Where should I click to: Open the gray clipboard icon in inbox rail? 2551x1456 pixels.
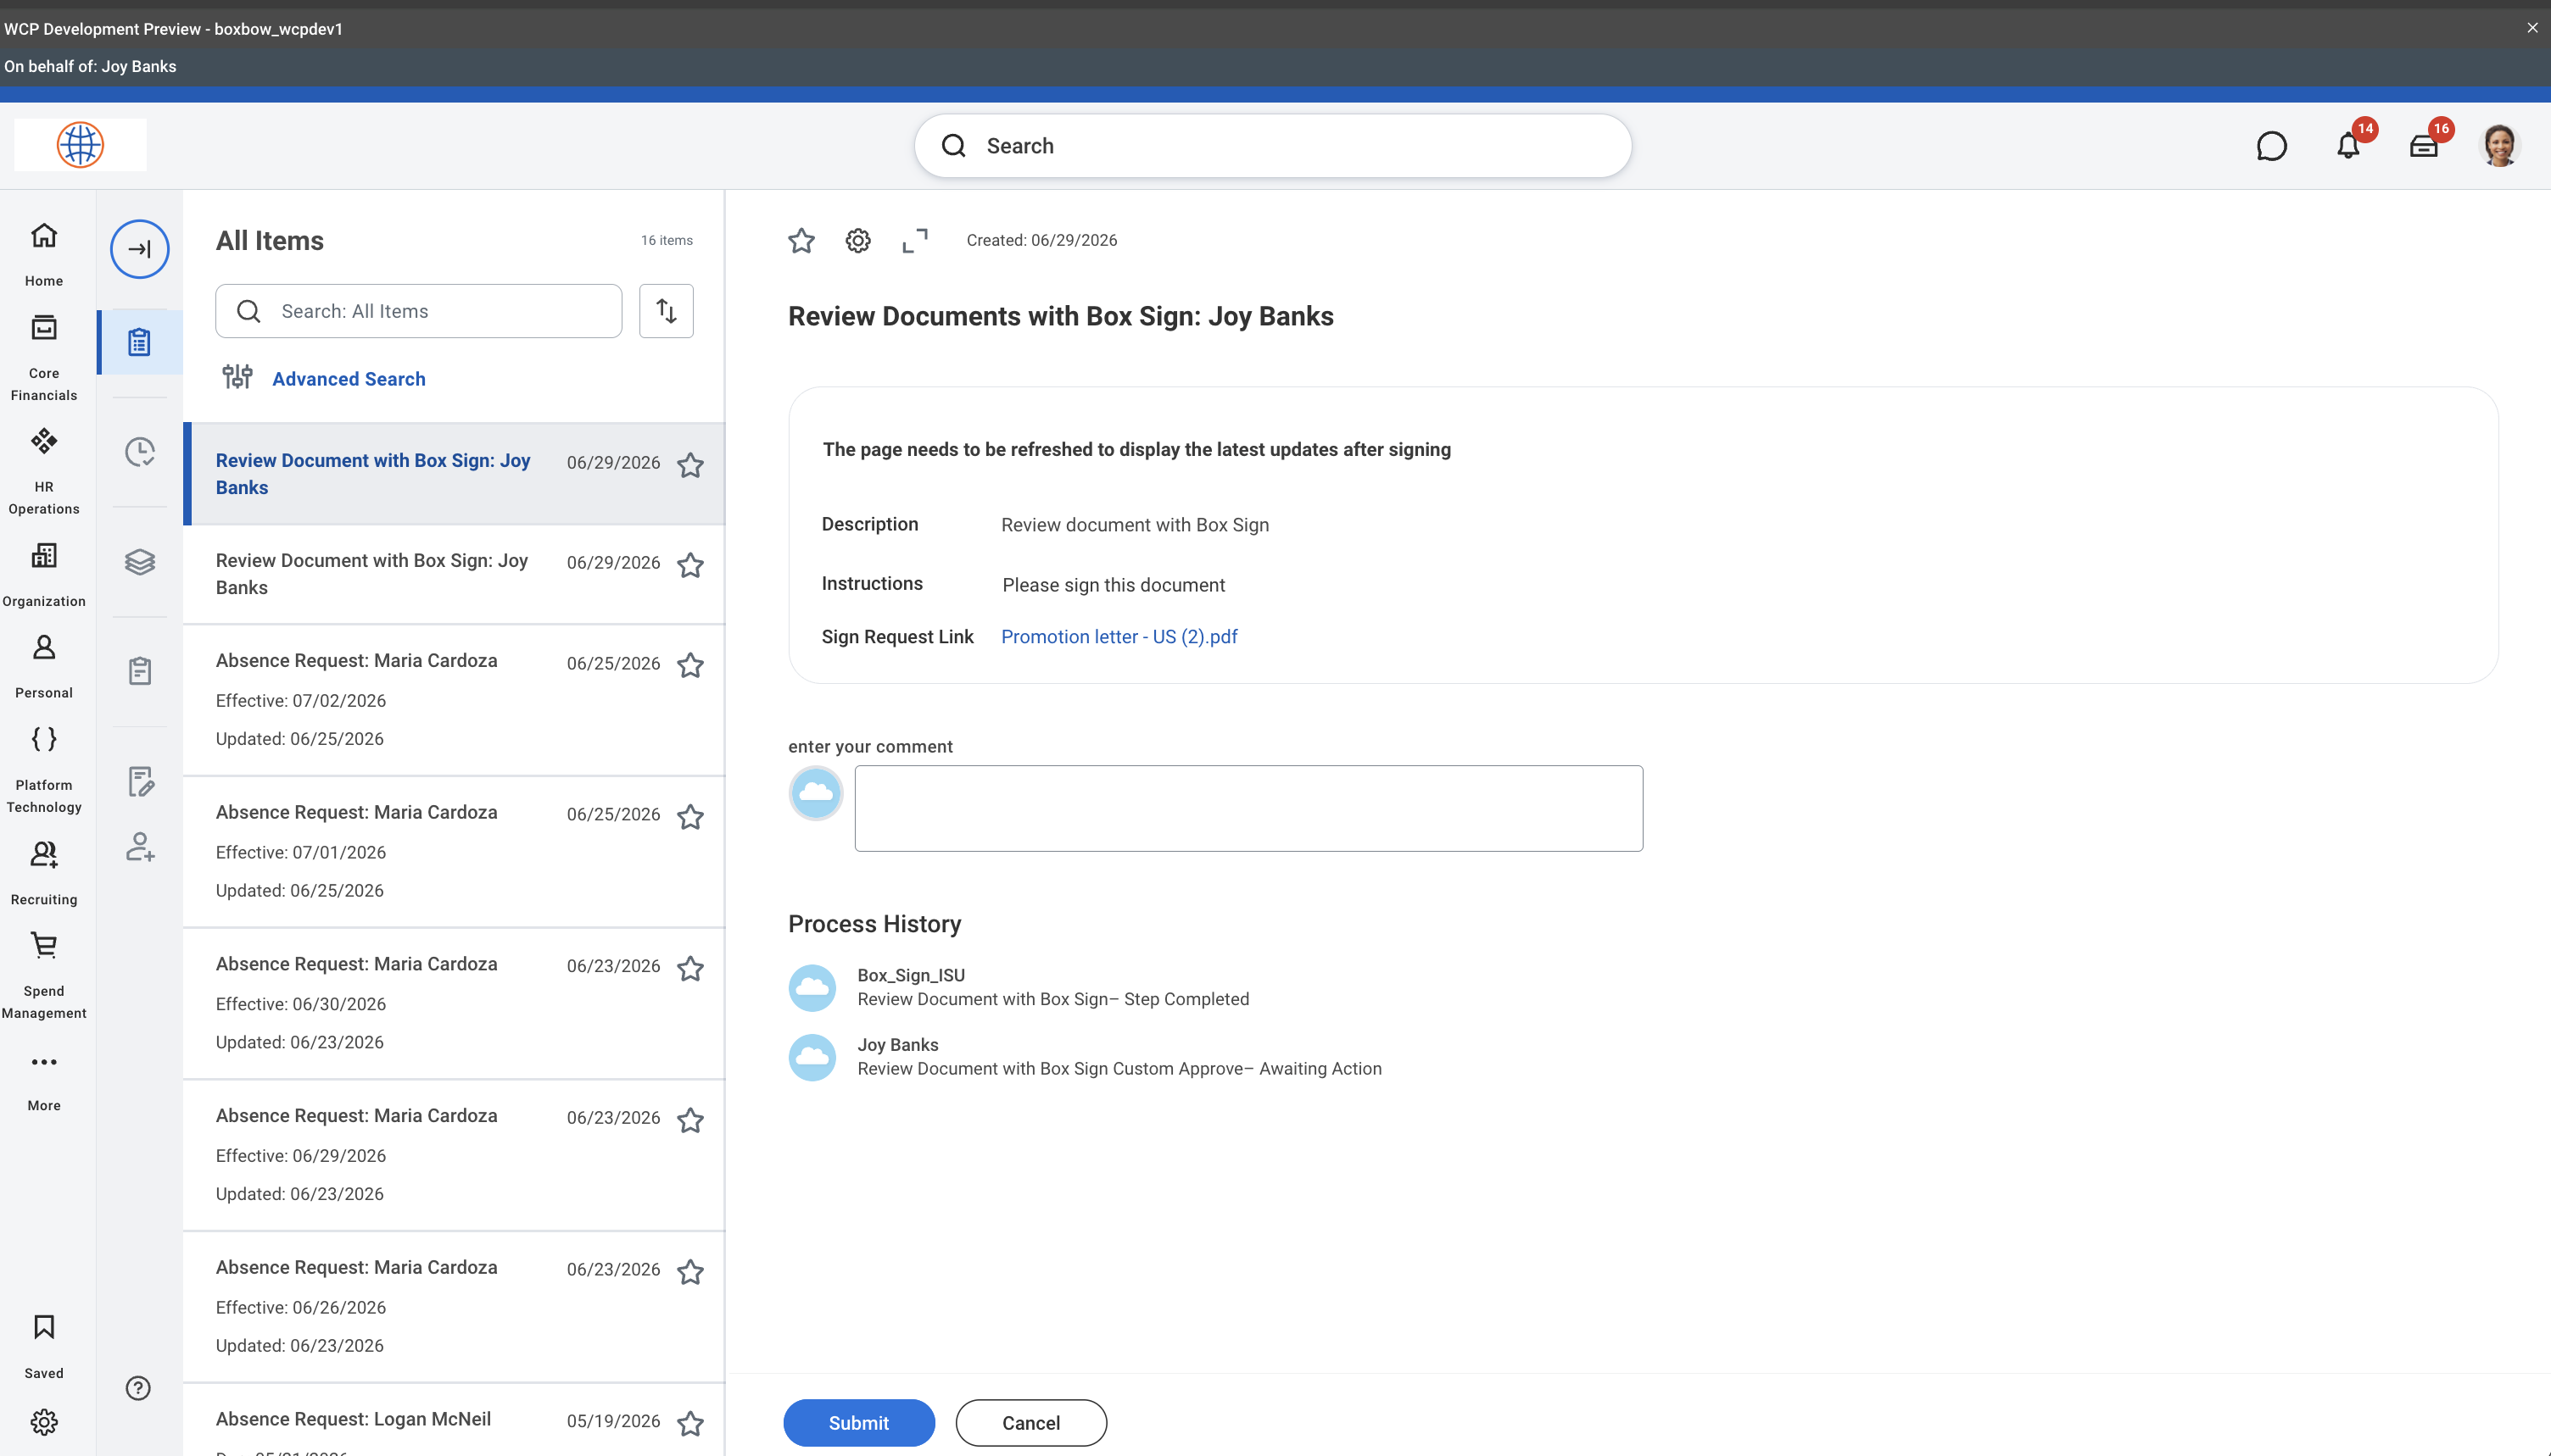[x=139, y=671]
